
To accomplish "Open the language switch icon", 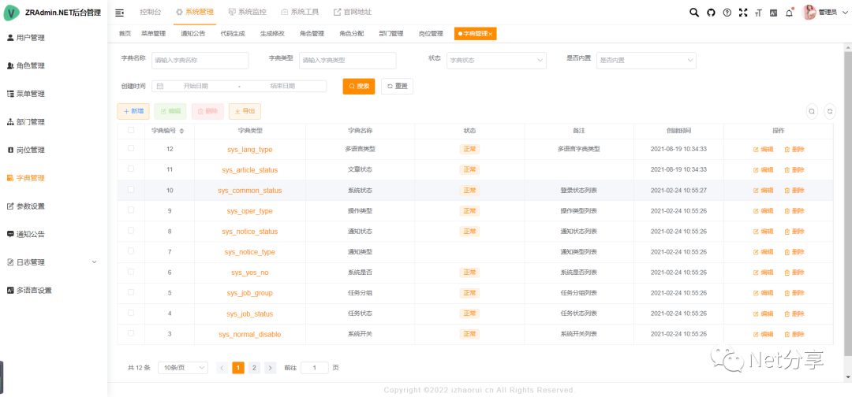I will [773, 13].
